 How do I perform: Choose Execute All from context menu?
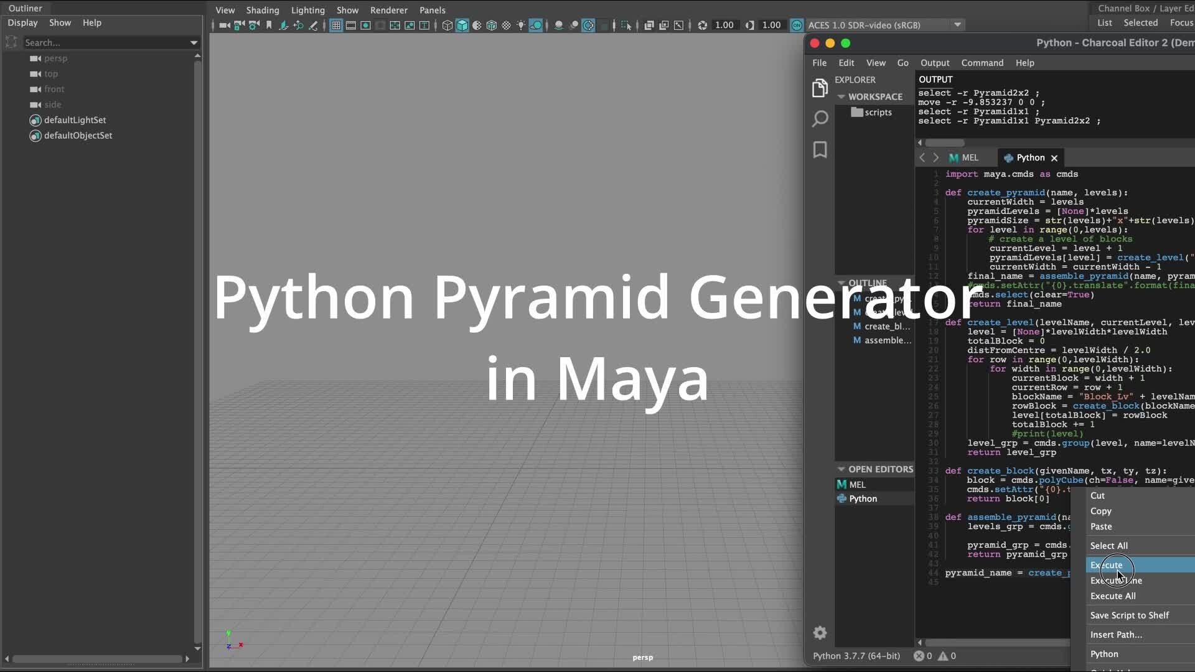[1113, 596]
